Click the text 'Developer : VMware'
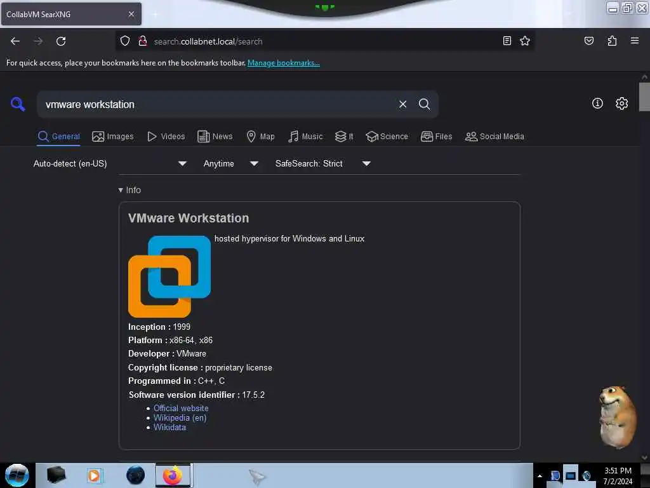The width and height of the screenshot is (650, 488). click(x=167, y=353)
